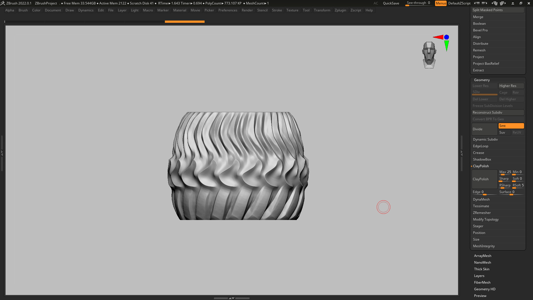Click the hide title bar arrow icon
Image resolution: width=533 pixels, height=300 pixels.
[x=513, y=3]
